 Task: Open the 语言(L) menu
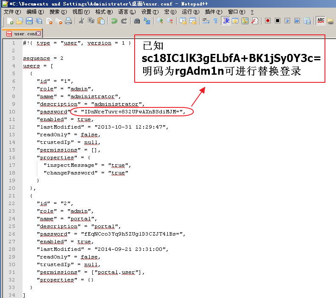(127, 12)
